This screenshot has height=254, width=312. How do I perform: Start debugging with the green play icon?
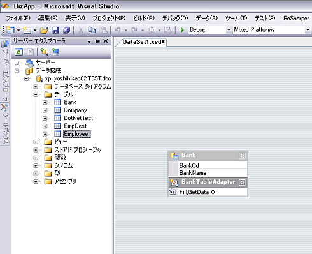182,30
